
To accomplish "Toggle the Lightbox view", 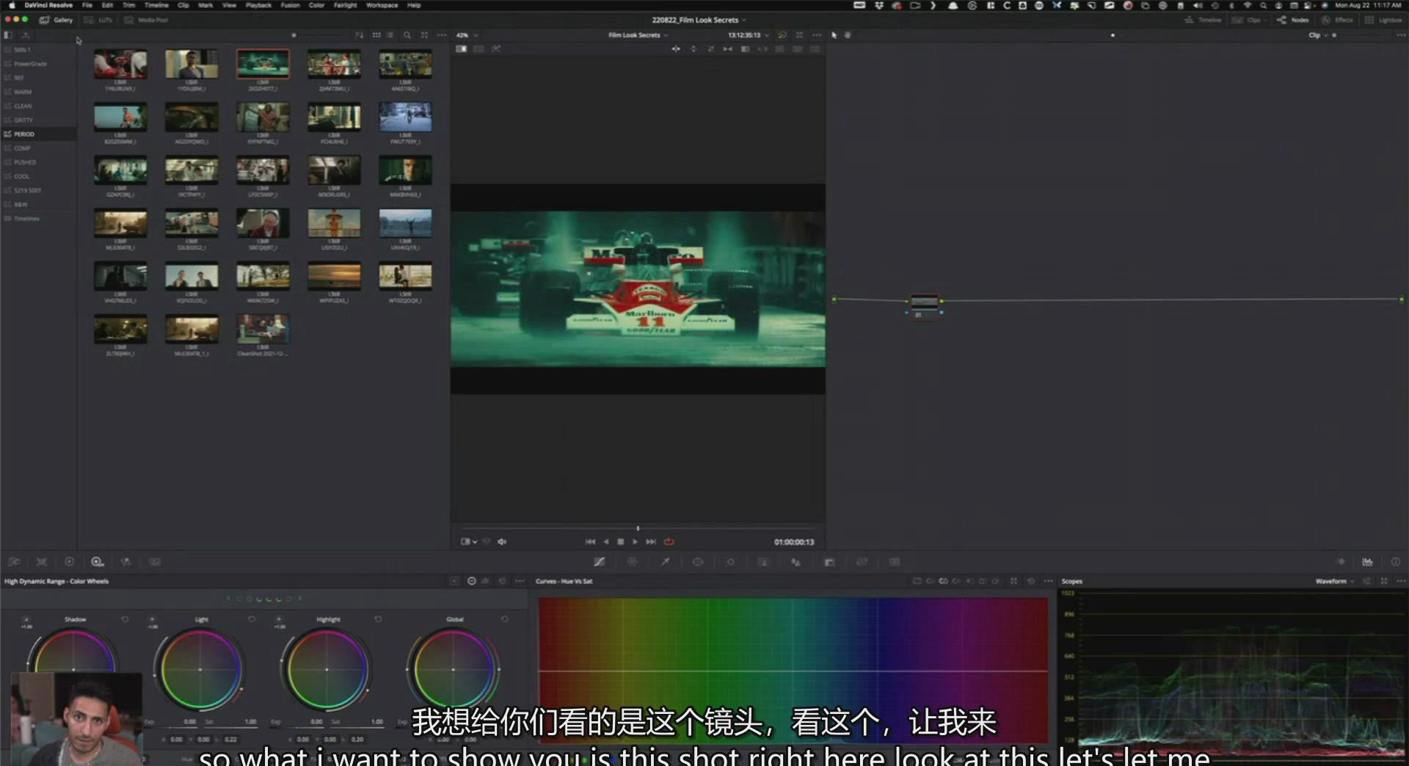I will coord(1383,20).
